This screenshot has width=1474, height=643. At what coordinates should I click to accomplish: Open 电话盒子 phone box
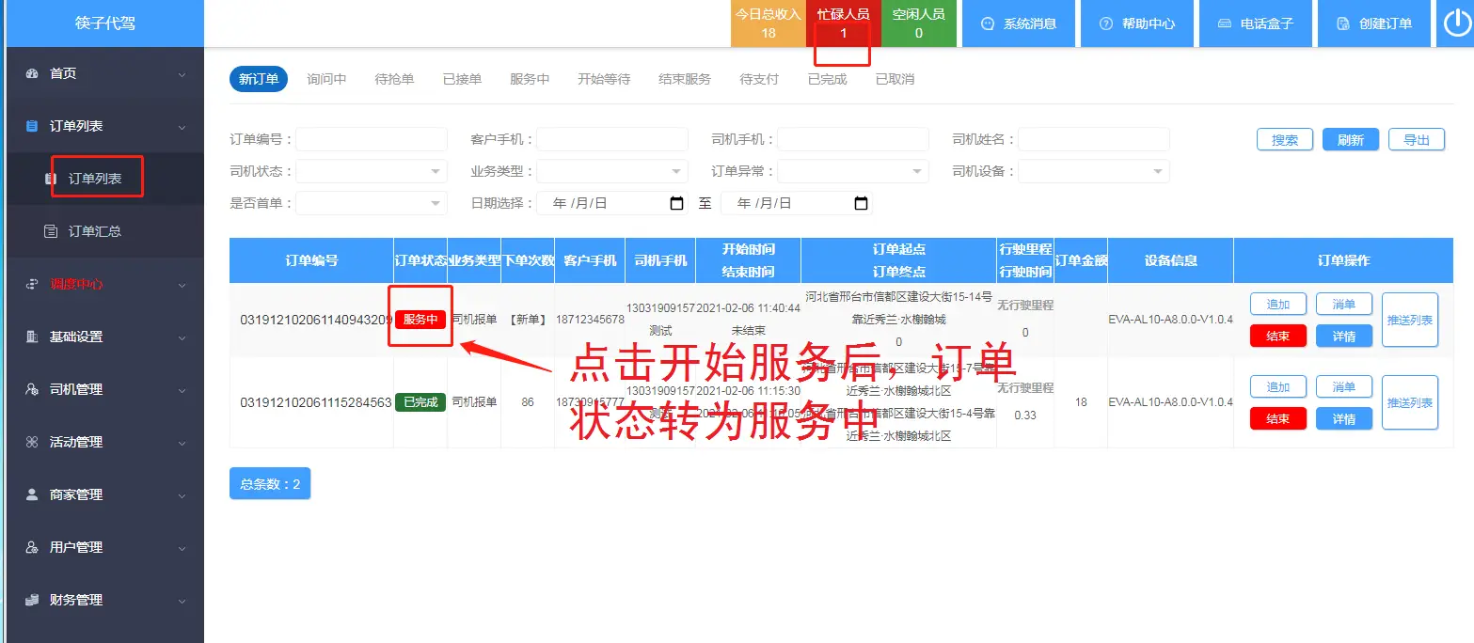1256,24
